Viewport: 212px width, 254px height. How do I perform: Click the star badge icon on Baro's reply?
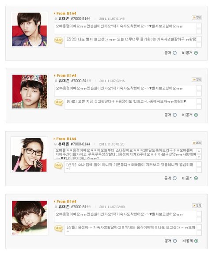(59, 102)
